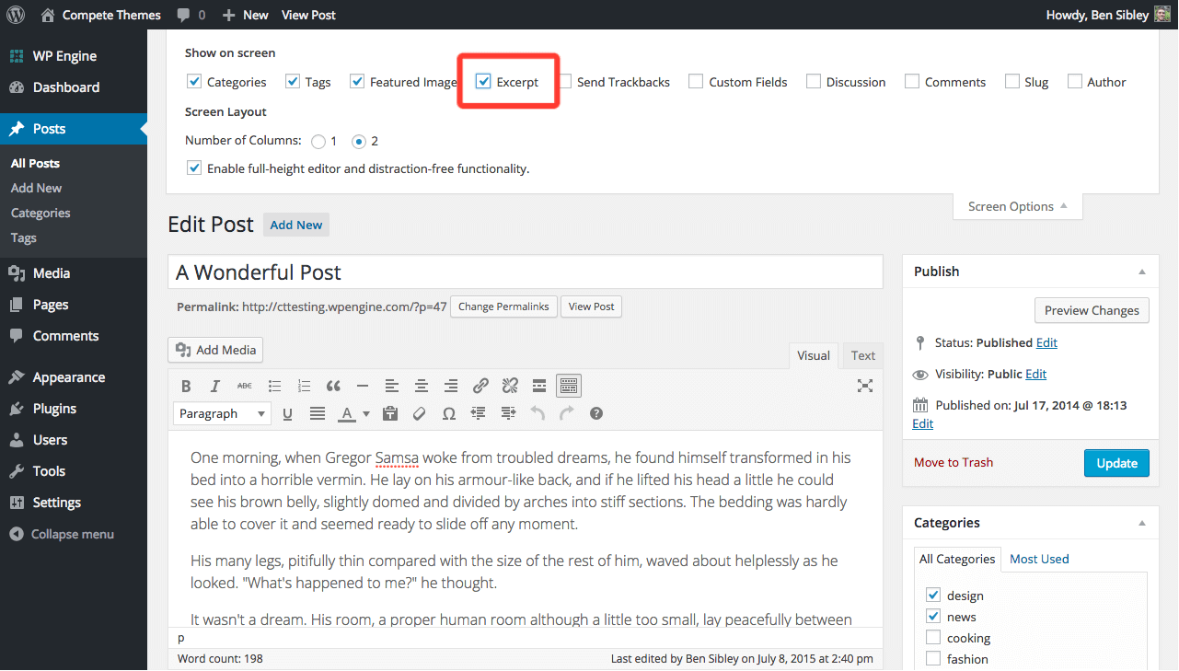This screenshot has width=1179, height=671.
Task: Check the cooking category
Action: pyautogui.click(x=932, y=637)
